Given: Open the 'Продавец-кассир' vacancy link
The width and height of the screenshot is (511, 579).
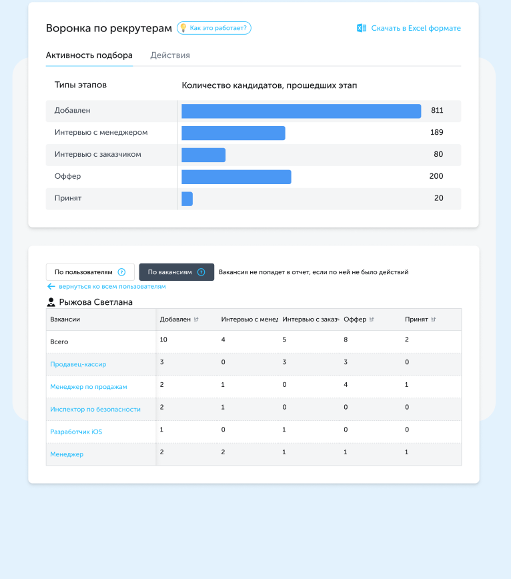Looking at the screenshot, I should (x=78, y=364).
